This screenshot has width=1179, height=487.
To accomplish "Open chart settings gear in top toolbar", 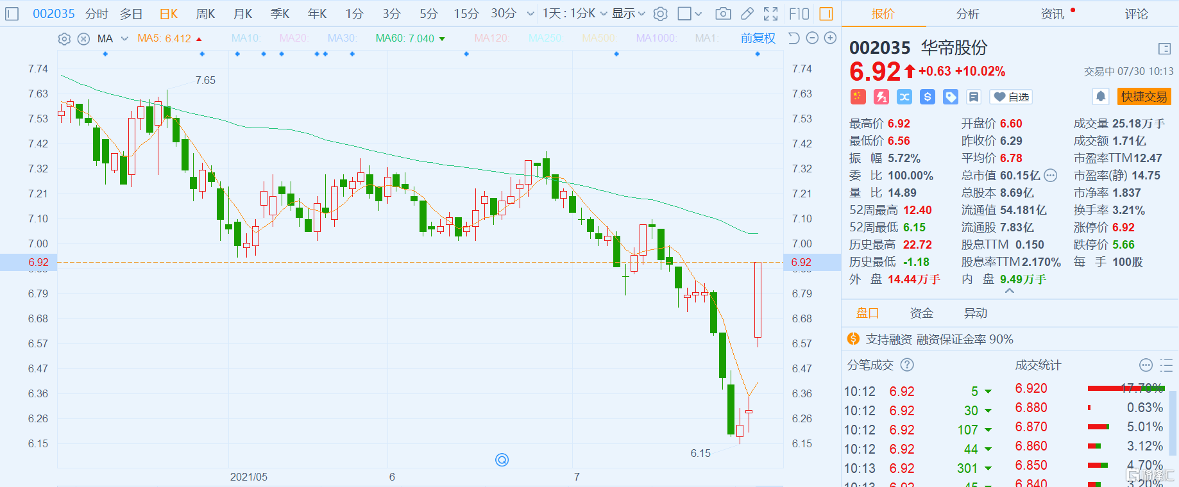I will [x=661, y=13].
